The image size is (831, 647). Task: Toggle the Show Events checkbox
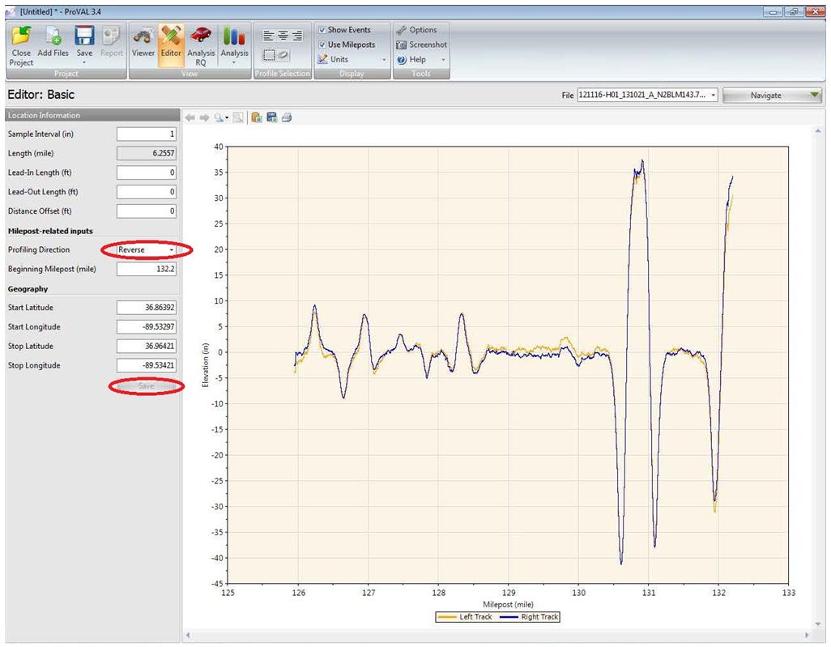click(322, 30)
